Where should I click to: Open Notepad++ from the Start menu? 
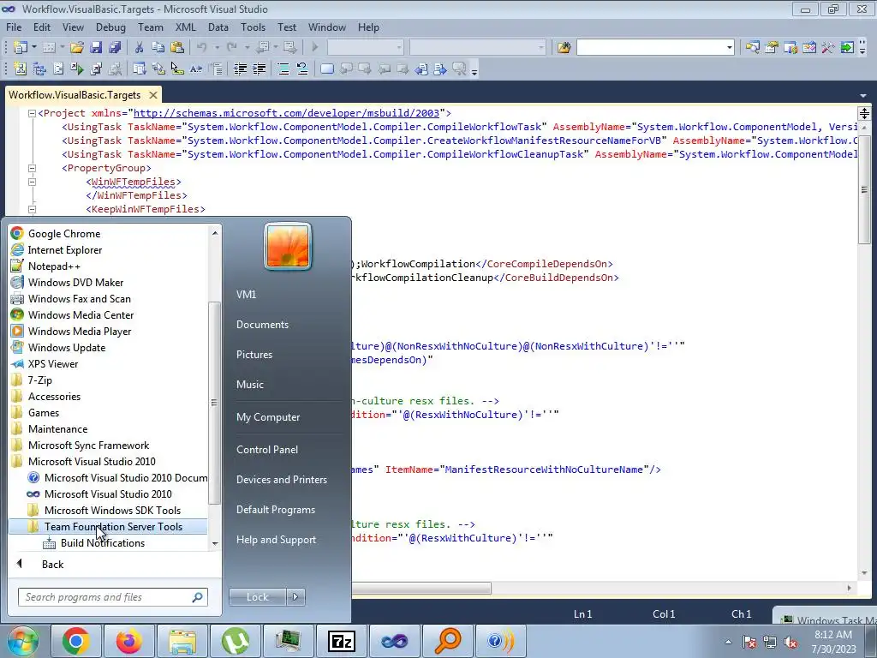[x=54, y=266]
